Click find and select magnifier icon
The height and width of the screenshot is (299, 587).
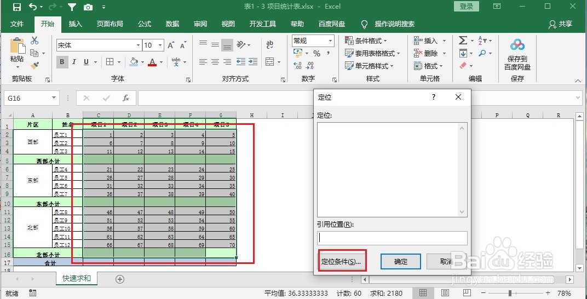(482, 54)
